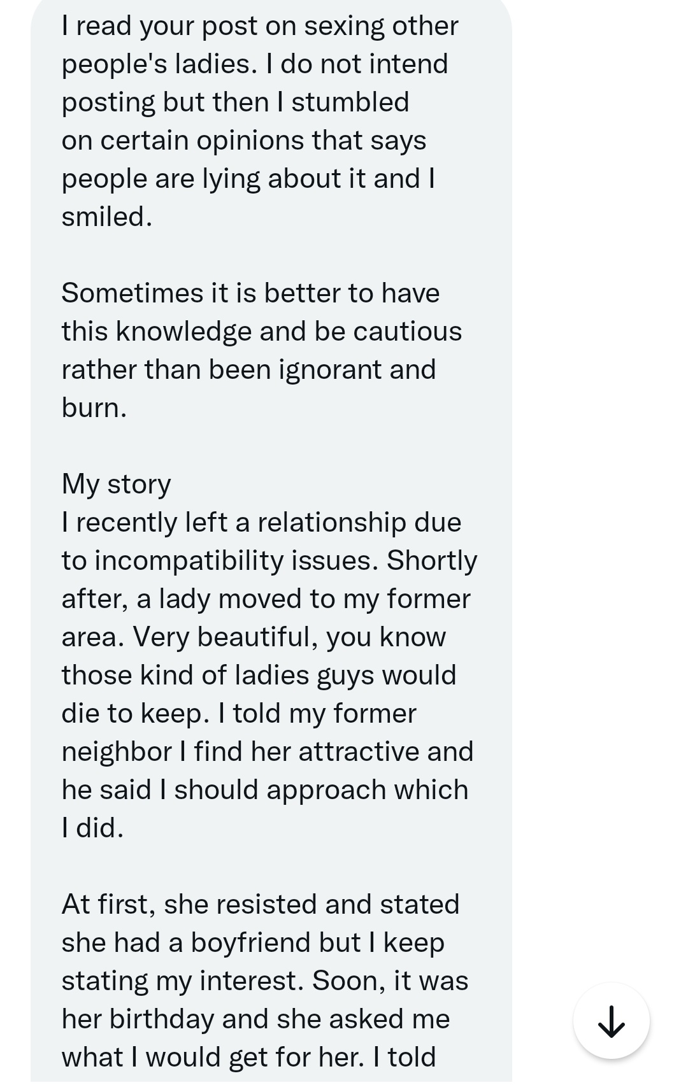The height and width of the screenshot is (1085, 688).
Task: Tap the line 'area. Very beautiful, you know'
Action: [x=254, y=637]
